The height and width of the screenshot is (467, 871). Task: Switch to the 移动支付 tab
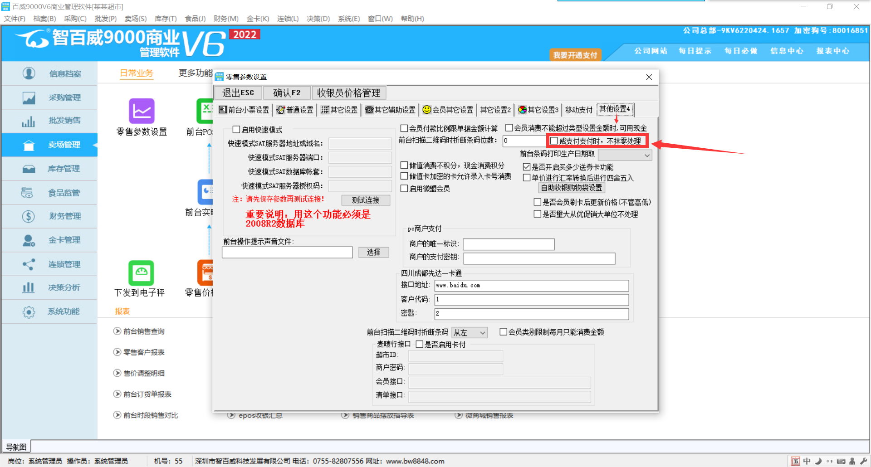coord(578,110)
